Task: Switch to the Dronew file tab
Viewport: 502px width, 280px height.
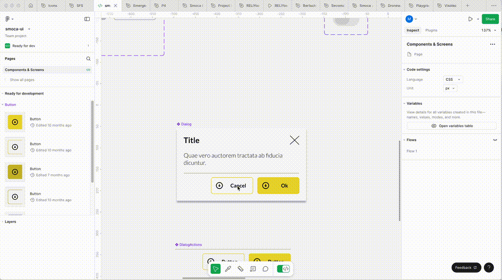Action: tap(391, 5)
